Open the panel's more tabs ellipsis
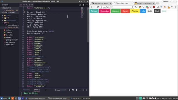This screenshot has width=178, height=100. pos(45,90)
